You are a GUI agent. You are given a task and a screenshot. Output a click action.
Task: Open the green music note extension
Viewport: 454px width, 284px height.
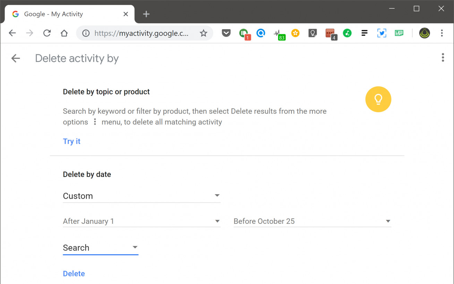point(347,33)
